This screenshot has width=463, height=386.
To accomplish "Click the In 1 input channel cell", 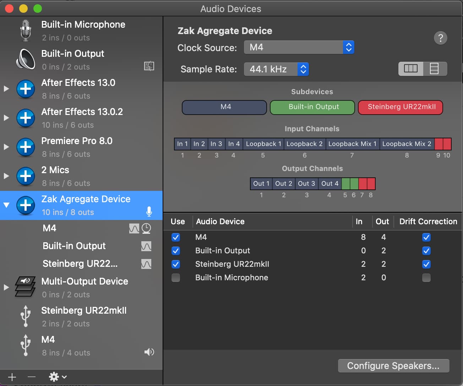I will 183,144.
